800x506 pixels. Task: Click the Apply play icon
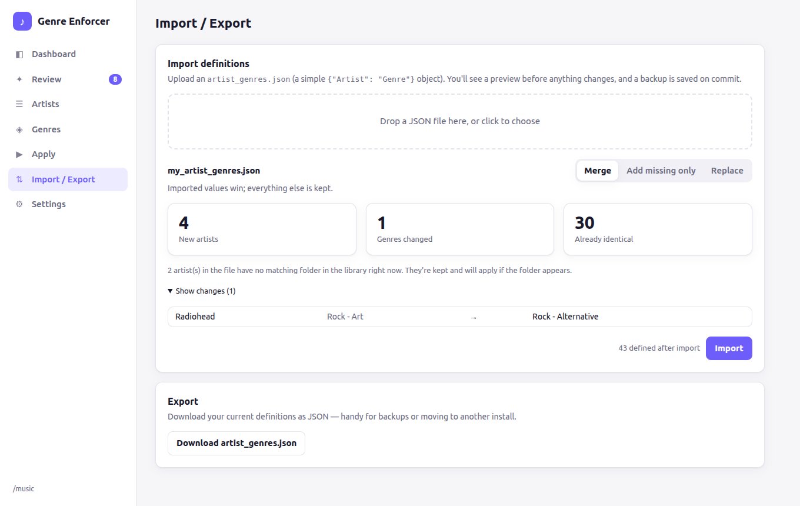[x=19, y=154]
